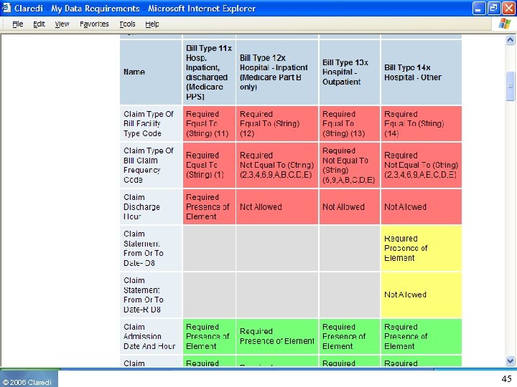The image size is (517, 387).
Task: Click the Internet Explorer page icon in title bar
Action: (x=6, y=8)
